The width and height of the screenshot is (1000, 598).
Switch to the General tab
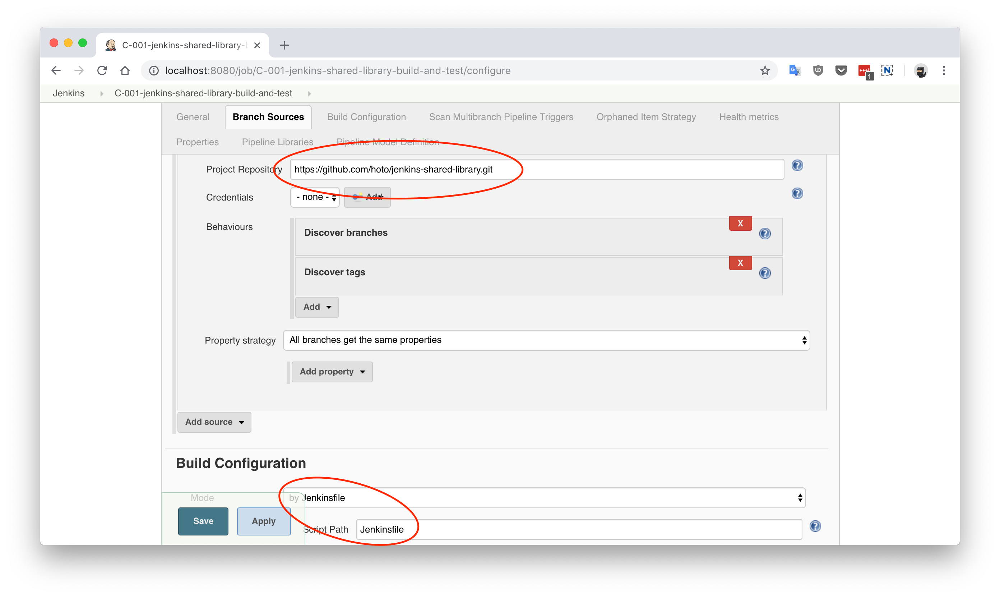(193, 117)
